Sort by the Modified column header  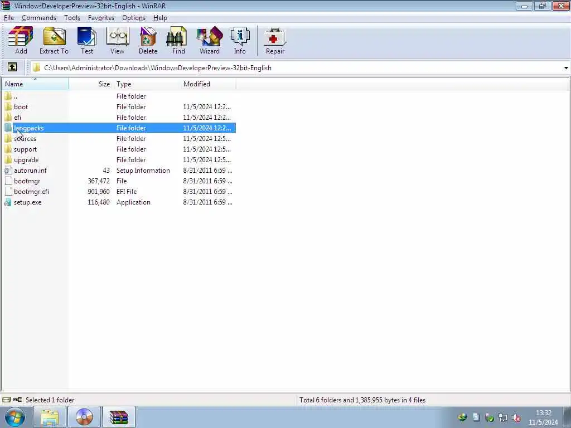(208, 84)
